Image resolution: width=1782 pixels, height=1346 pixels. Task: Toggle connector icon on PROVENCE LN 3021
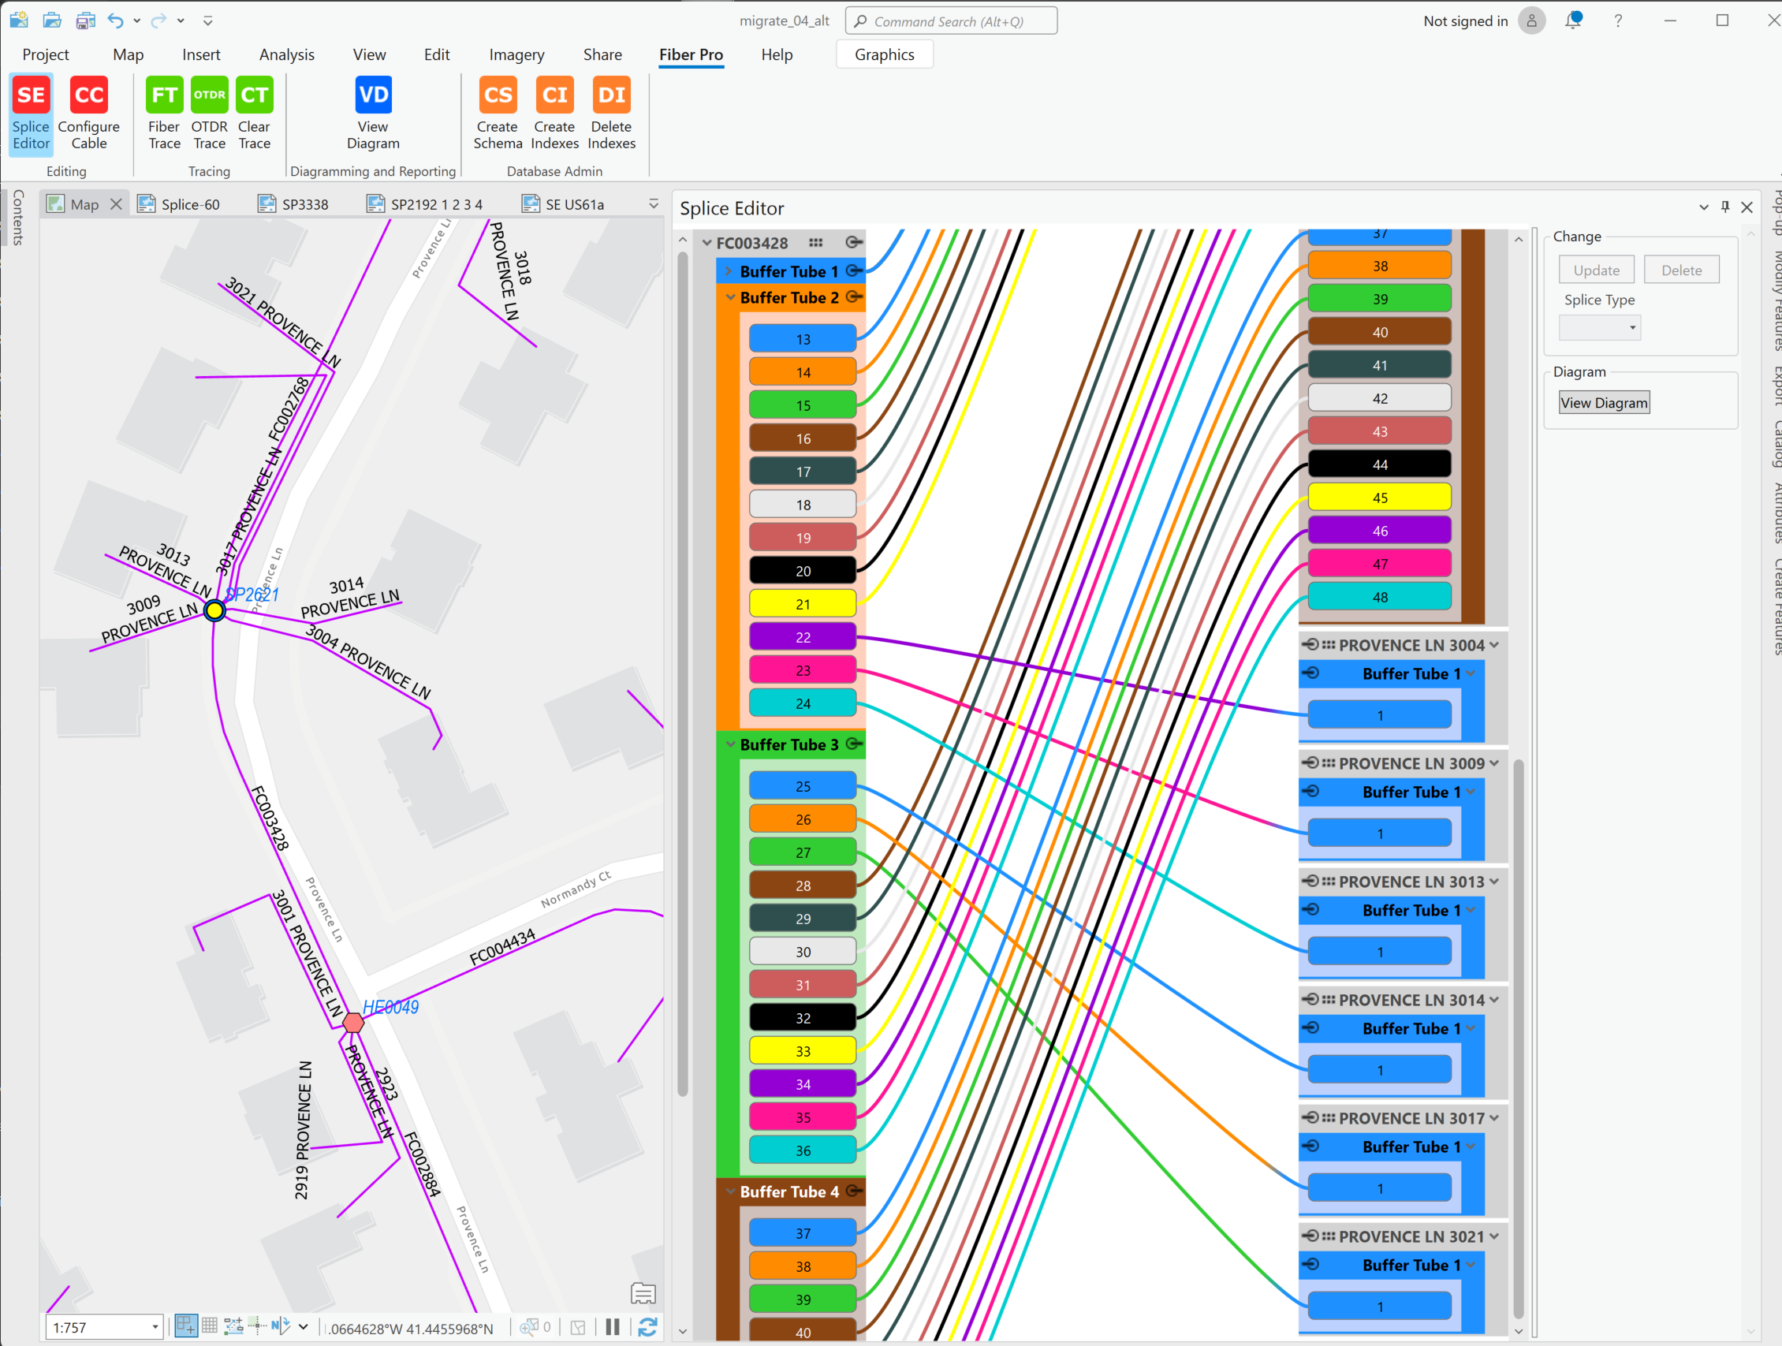click(1310, 1236)
